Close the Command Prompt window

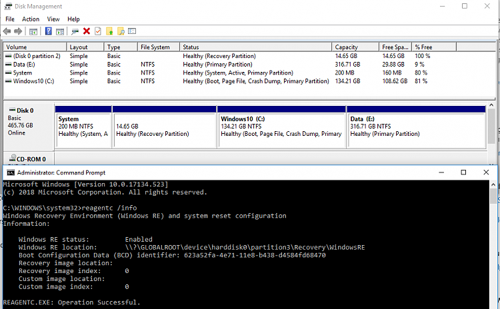[x=486, y=172]
